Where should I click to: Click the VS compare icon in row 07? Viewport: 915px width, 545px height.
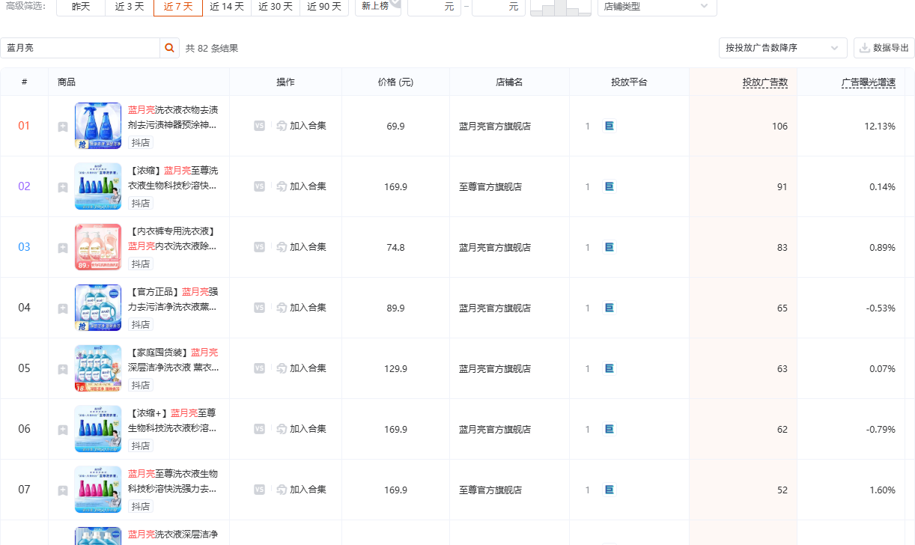point(259,490)
